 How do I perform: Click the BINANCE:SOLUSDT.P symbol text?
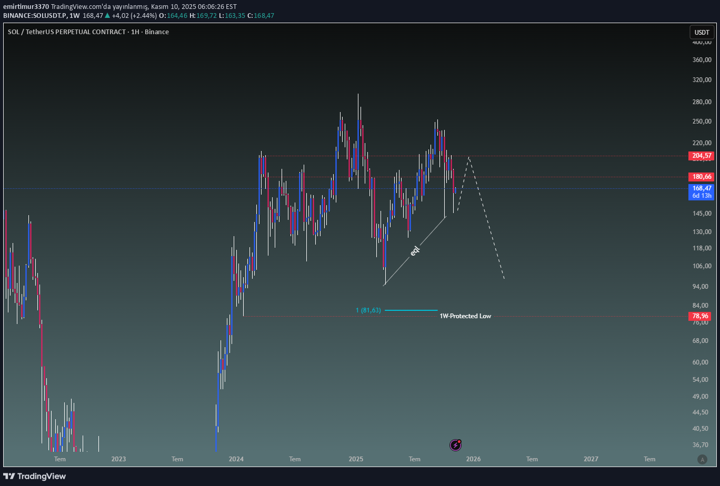(x=36, y=16)
